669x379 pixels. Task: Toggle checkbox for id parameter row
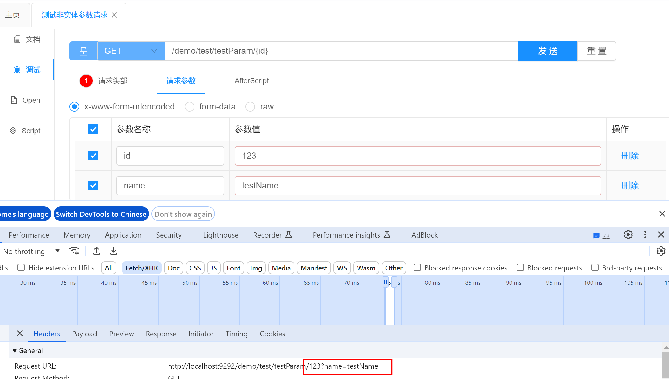tap(93, 155)
